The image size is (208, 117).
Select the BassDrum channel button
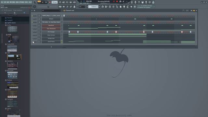tap(51, 25)
